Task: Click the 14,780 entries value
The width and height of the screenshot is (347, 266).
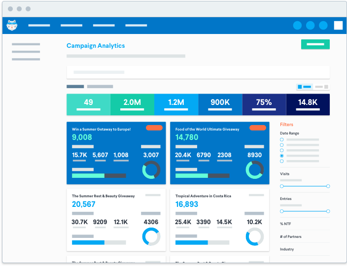Action: [187, 137]
